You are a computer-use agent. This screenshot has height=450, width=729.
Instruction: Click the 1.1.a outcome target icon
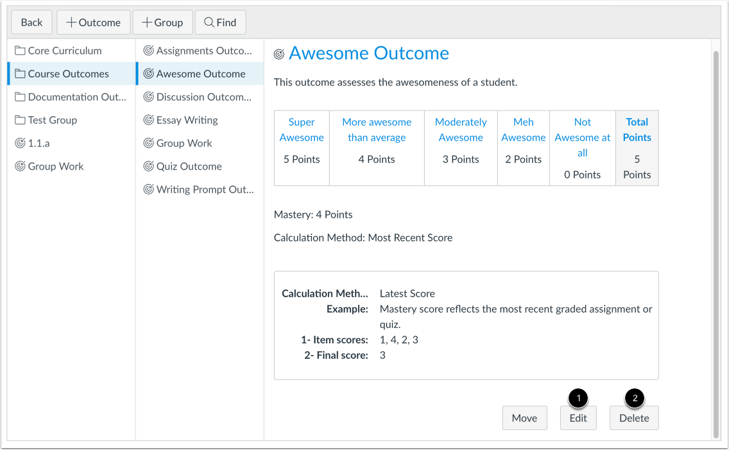point(20,143)
